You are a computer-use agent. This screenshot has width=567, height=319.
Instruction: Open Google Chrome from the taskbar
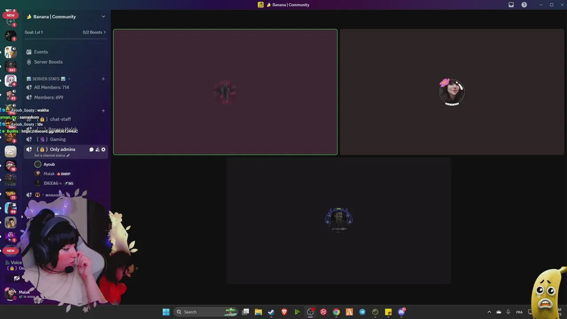[336, 312]
